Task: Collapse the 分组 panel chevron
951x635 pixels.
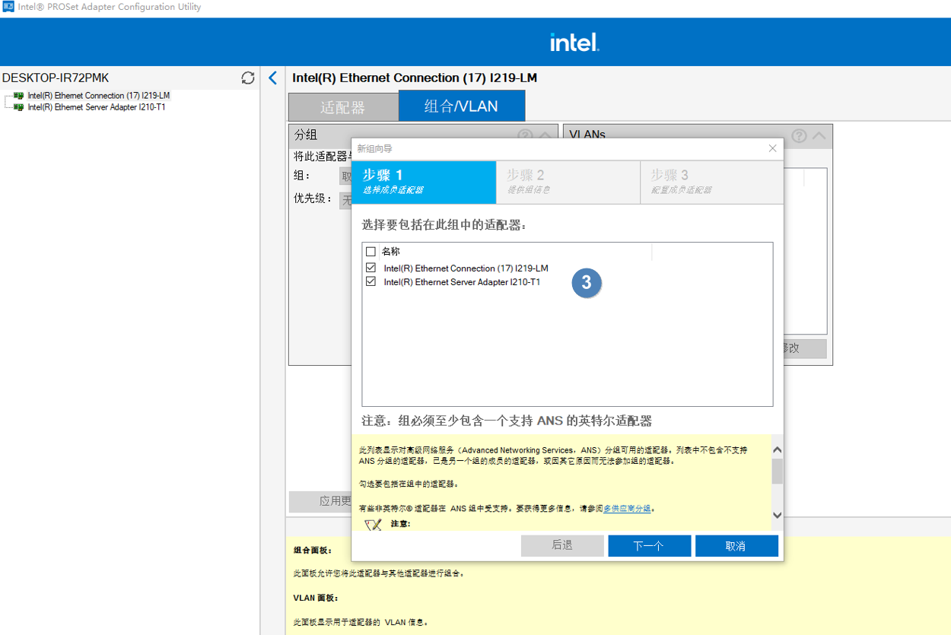Action: [545, 135]
